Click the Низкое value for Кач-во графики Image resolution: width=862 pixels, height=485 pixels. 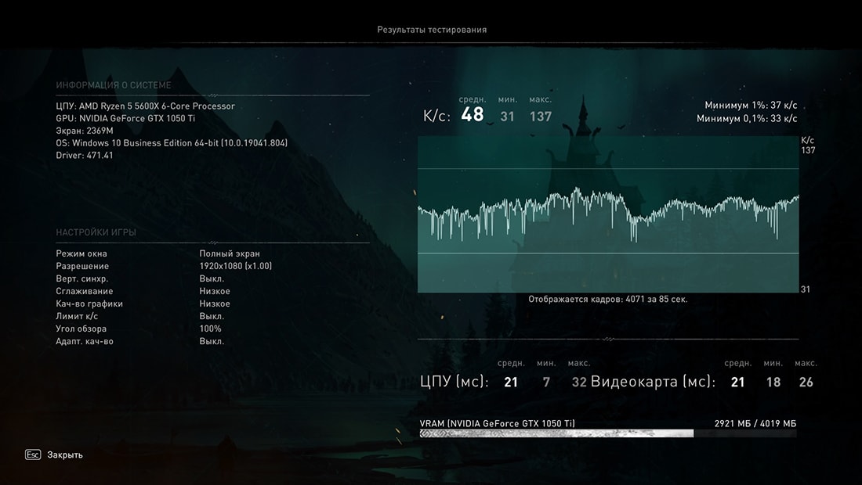pos(215,304)
